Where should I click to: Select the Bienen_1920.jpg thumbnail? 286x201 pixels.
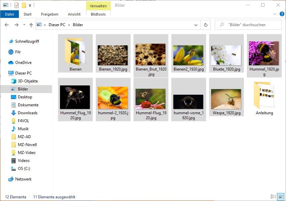pyautogui.click(x=113, y=53)
